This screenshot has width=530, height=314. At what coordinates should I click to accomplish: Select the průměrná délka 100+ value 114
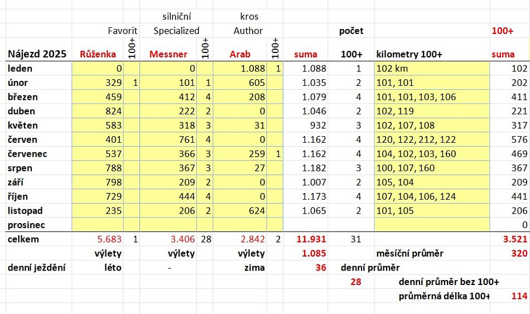(519, 296)
